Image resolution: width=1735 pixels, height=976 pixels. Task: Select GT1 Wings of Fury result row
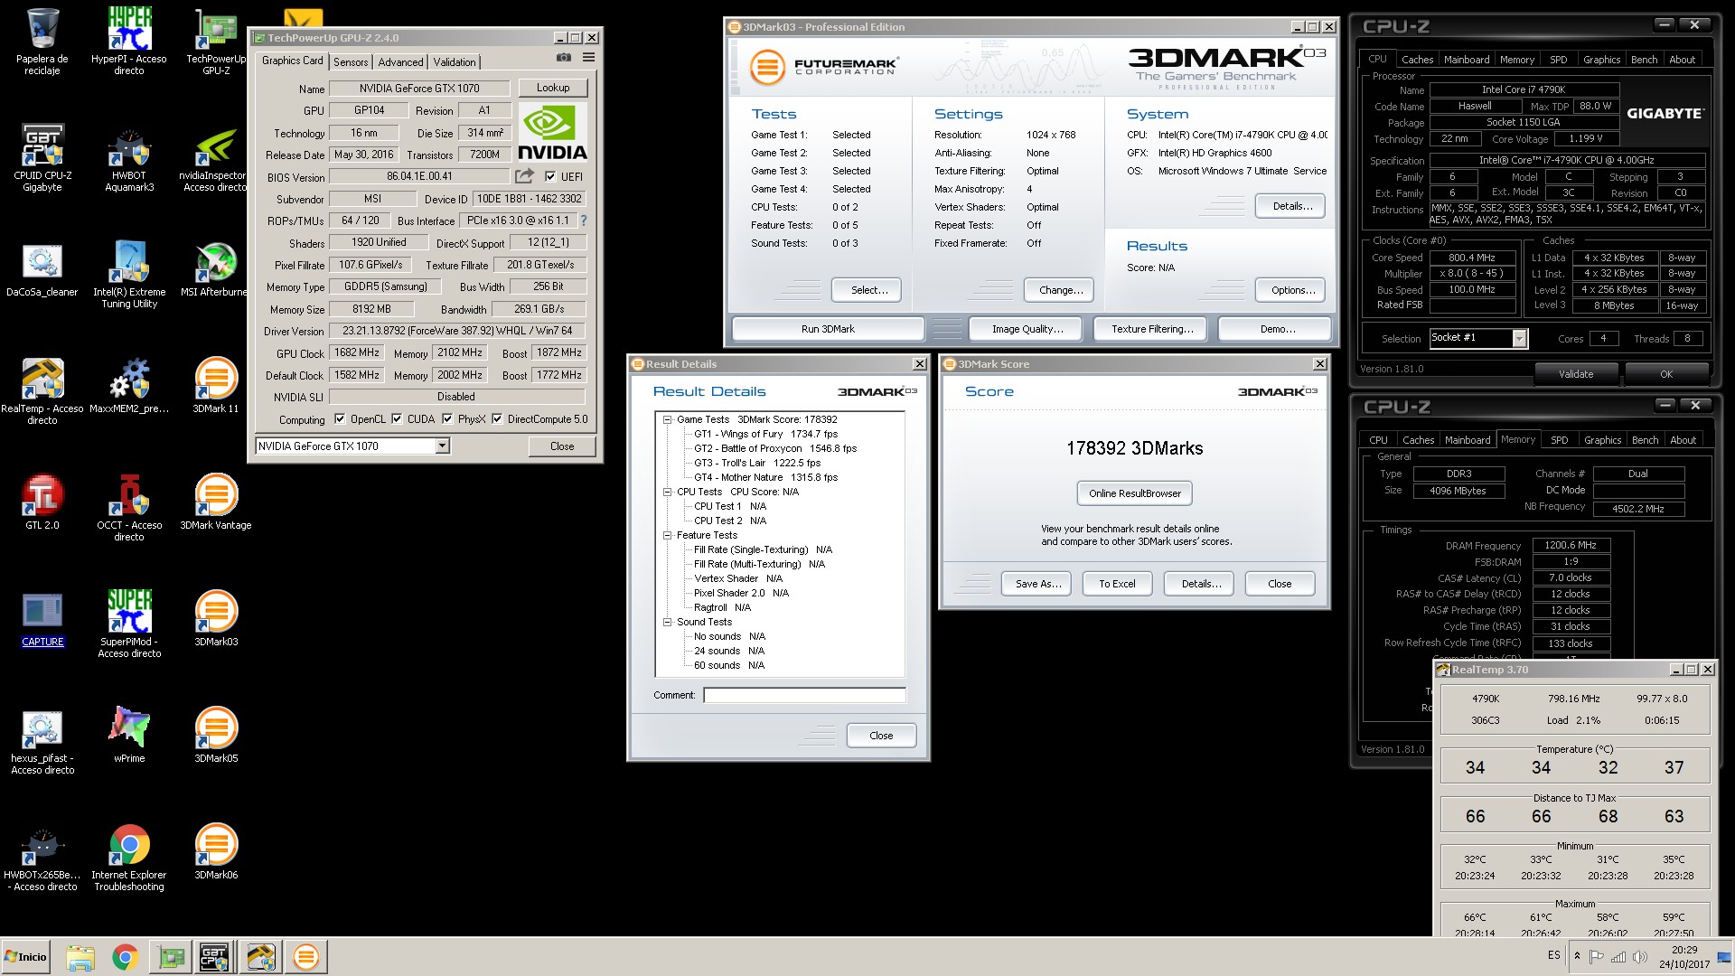(765, 434)
